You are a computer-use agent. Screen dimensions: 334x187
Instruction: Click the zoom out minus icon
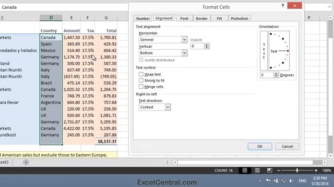point(278,170)
